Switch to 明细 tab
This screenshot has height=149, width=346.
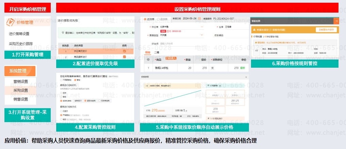[x=147, y=52]
